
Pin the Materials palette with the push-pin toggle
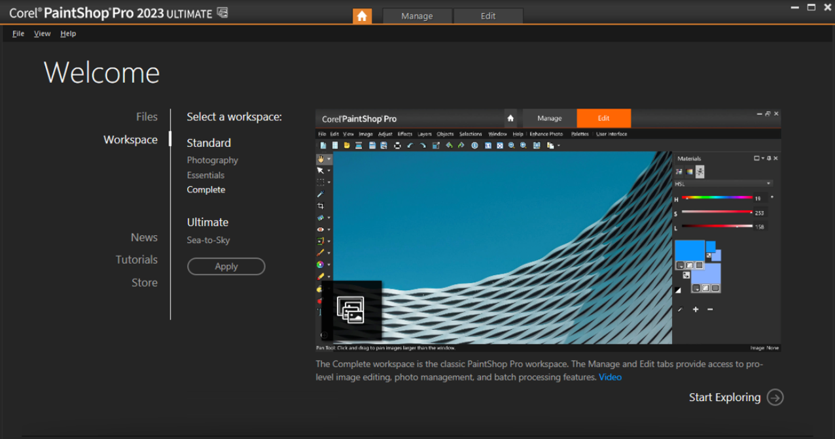coord(769,158)
